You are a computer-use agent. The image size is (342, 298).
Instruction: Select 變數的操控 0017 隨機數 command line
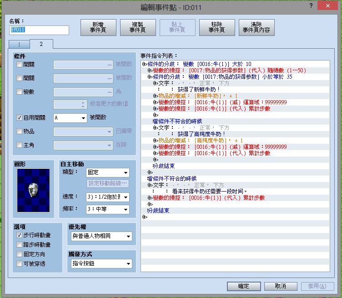tap(235, 71)
